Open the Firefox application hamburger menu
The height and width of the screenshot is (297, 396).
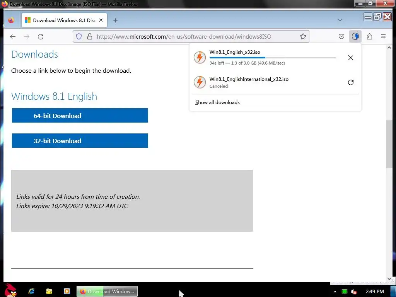tap(383, 37)
